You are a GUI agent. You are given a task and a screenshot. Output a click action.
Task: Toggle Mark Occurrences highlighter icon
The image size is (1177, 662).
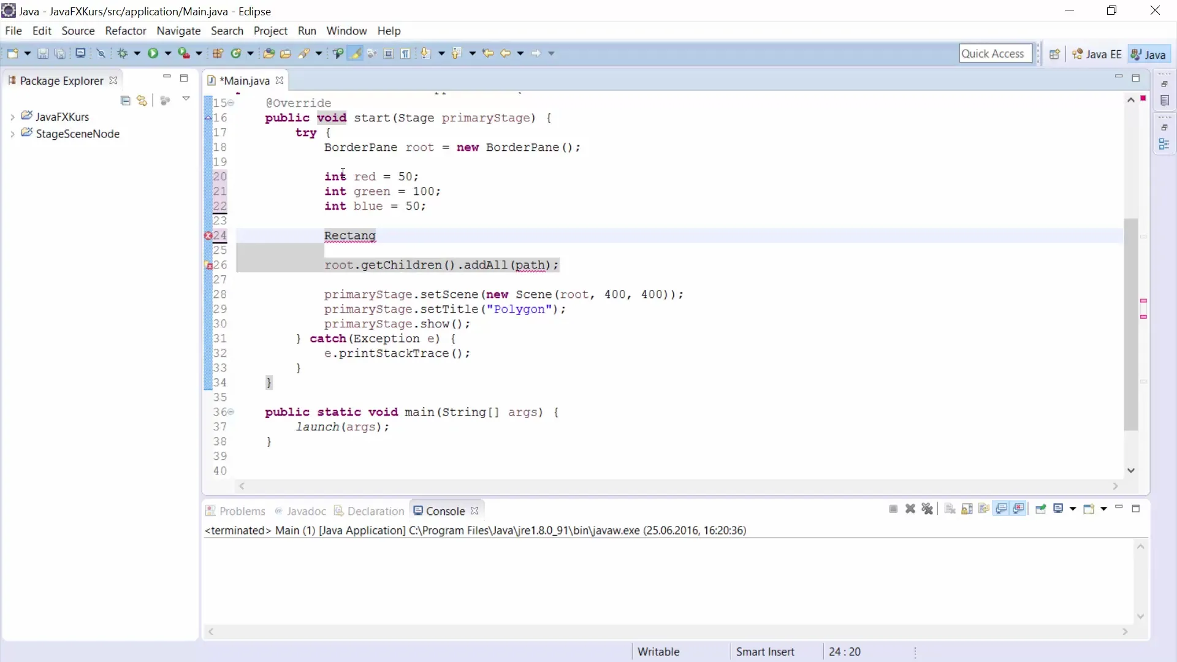pos(355,53)
